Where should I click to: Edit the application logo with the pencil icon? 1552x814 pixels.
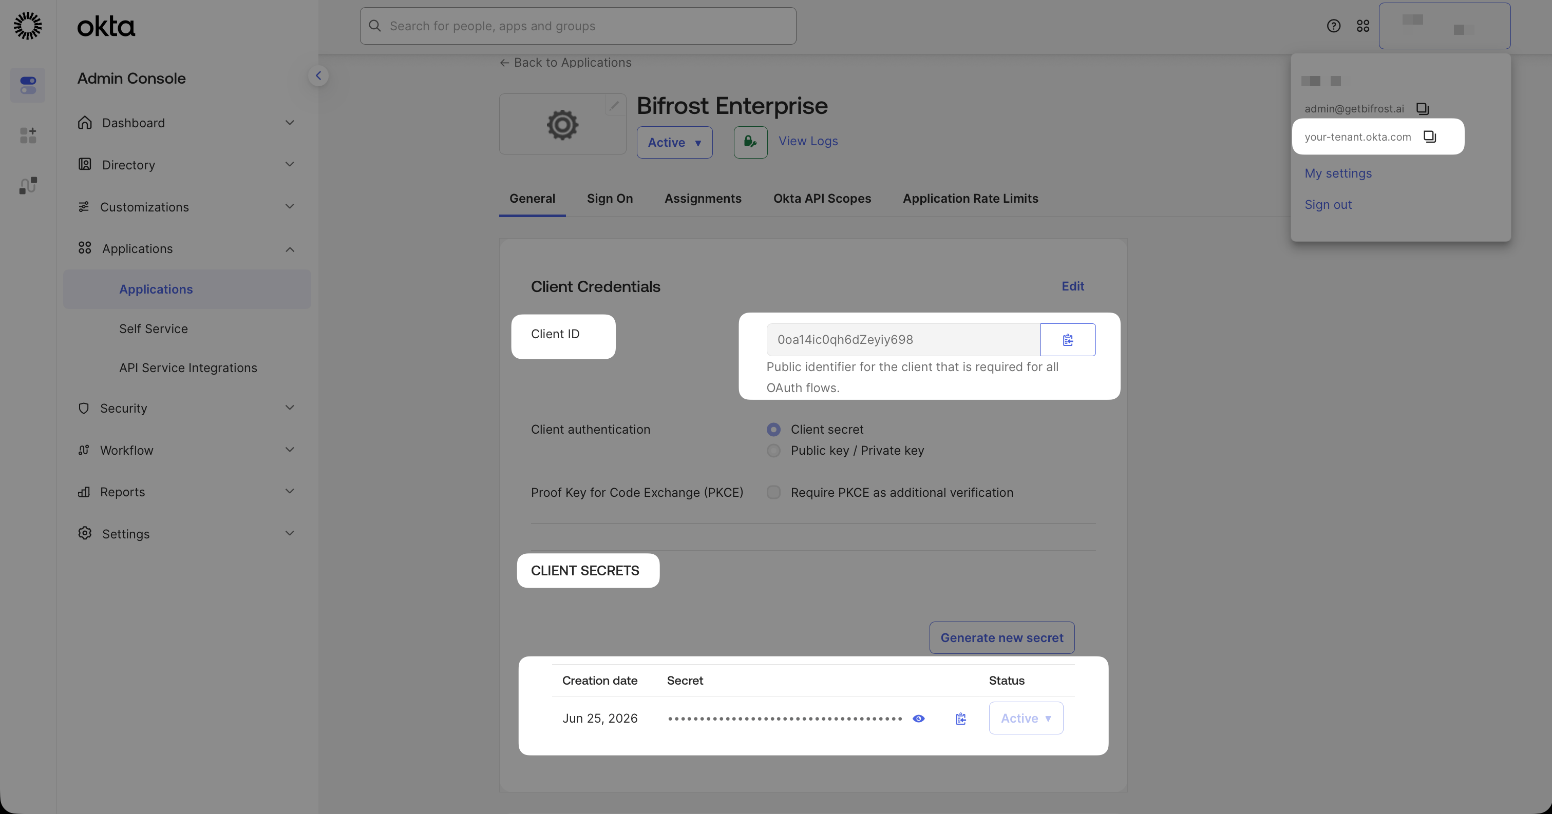[614, 105]
